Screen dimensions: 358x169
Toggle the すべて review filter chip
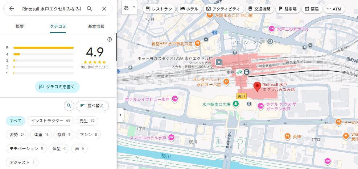pos(16,121)
